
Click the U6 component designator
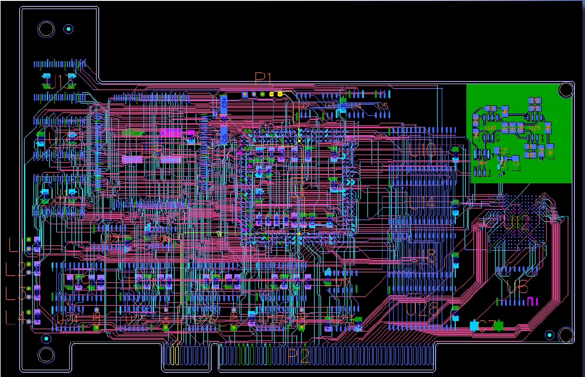pos(518,286)
